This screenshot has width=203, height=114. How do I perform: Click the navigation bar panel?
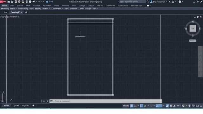[x=200, y=61]
